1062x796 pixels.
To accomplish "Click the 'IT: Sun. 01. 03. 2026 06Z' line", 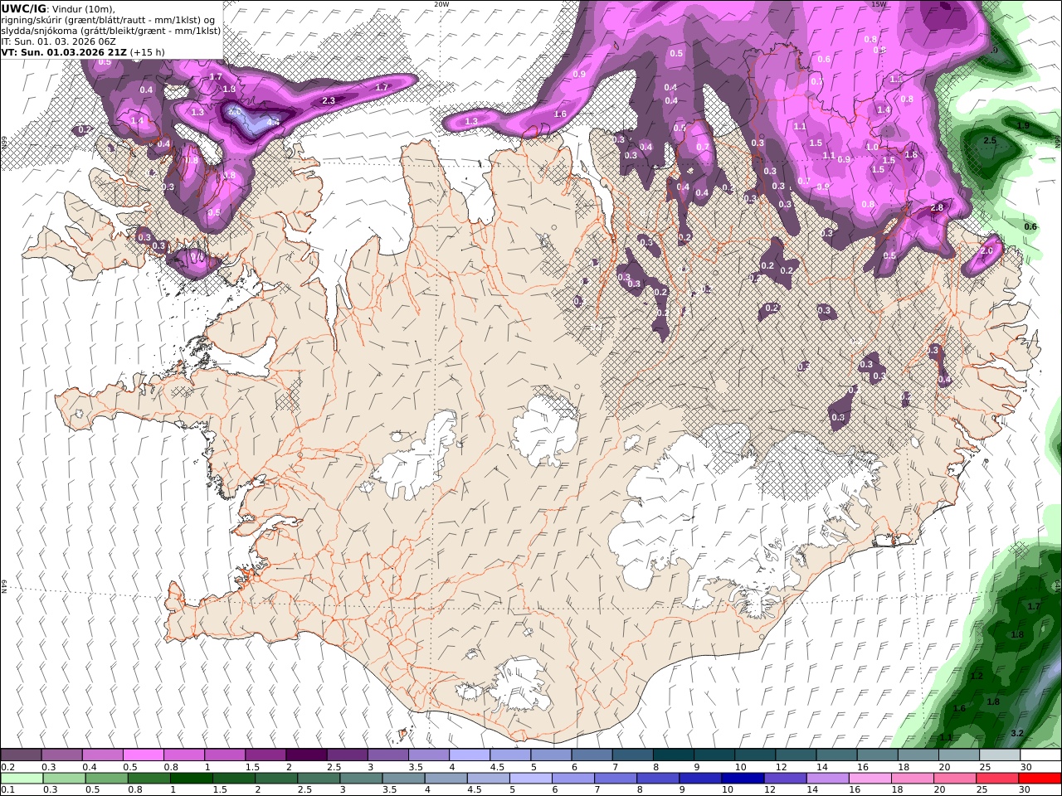I will point(58,41).
